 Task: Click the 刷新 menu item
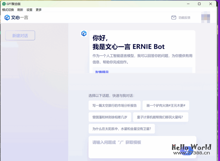20,10
